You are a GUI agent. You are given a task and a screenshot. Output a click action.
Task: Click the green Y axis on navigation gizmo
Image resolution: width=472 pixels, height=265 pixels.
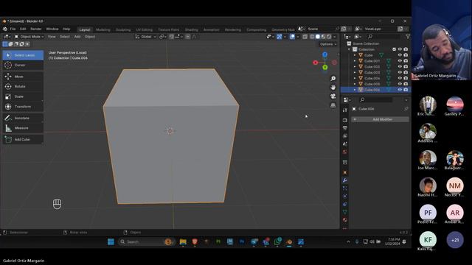tap(324, 67)
